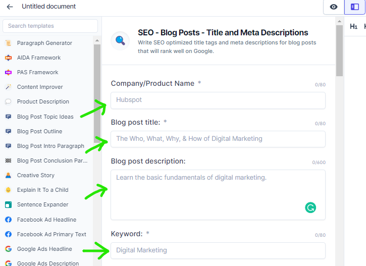Screen dimensions: 366x266
Task: Apply H1 heading format
Action: (353, 26)
